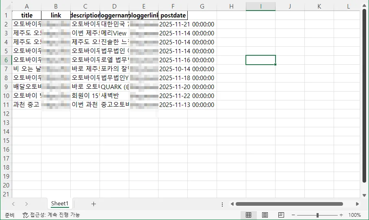Select the Sheet1 tab
Viewport: 369px width, 220px height.
click(x=60, y=203)
